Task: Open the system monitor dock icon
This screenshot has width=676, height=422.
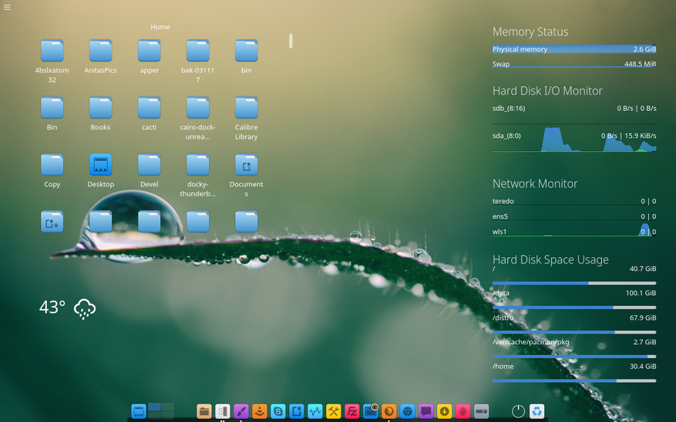Action: (315, 411)
